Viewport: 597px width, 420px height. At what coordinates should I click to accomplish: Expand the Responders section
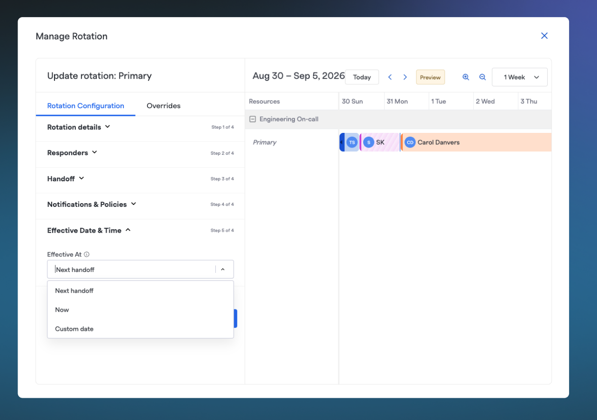tap(72, 153)
